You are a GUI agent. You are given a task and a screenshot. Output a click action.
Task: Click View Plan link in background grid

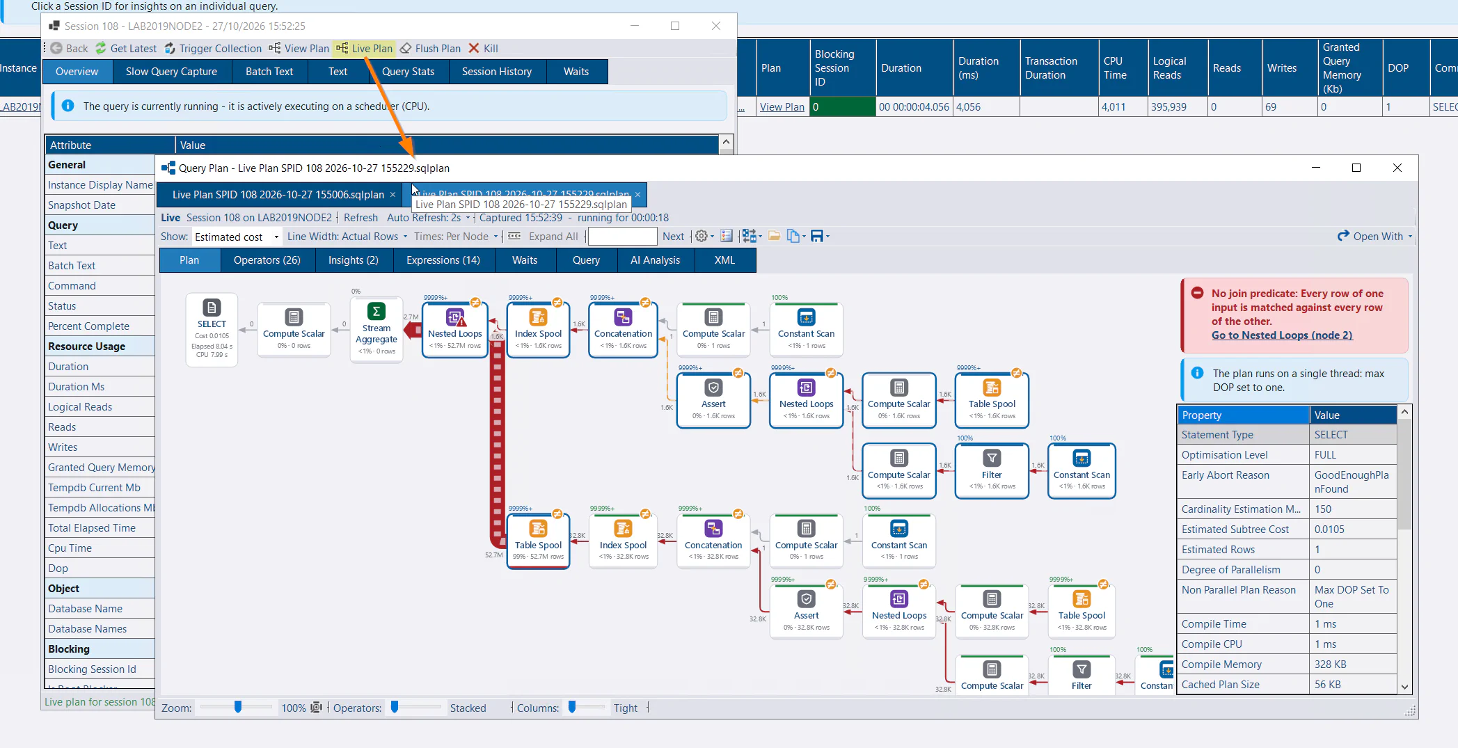point(782,107)
